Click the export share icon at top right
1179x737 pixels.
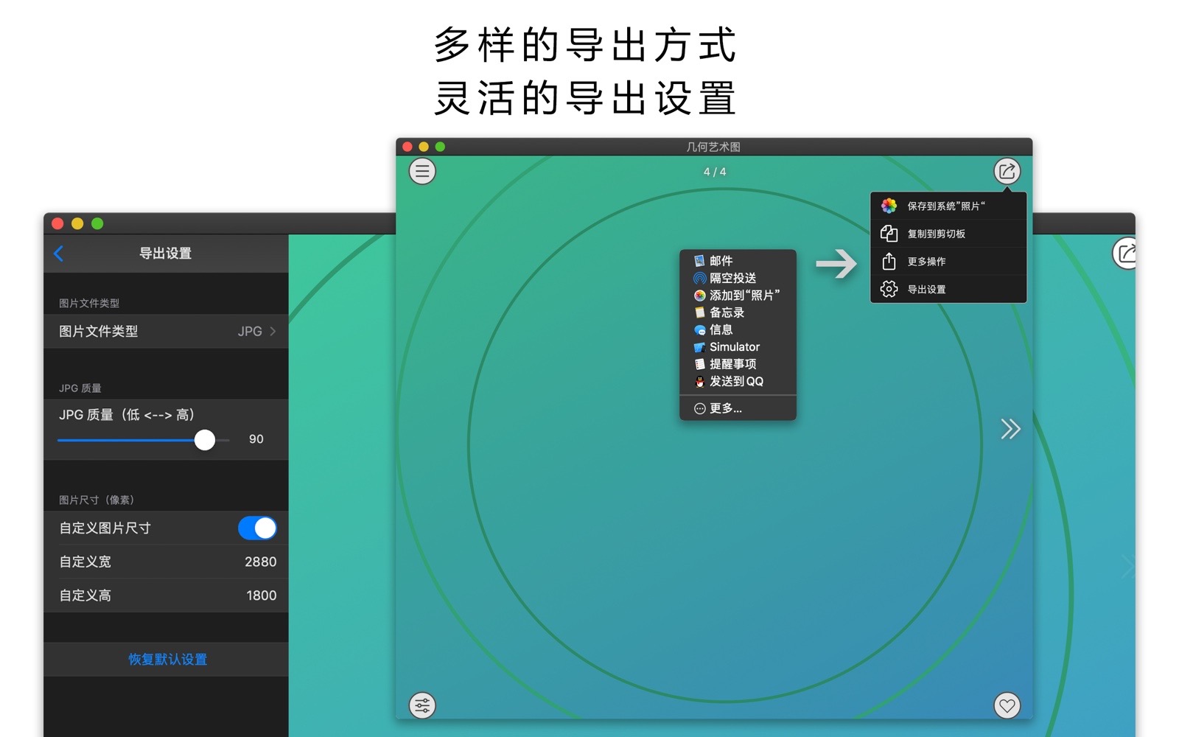pos(1007,172)
